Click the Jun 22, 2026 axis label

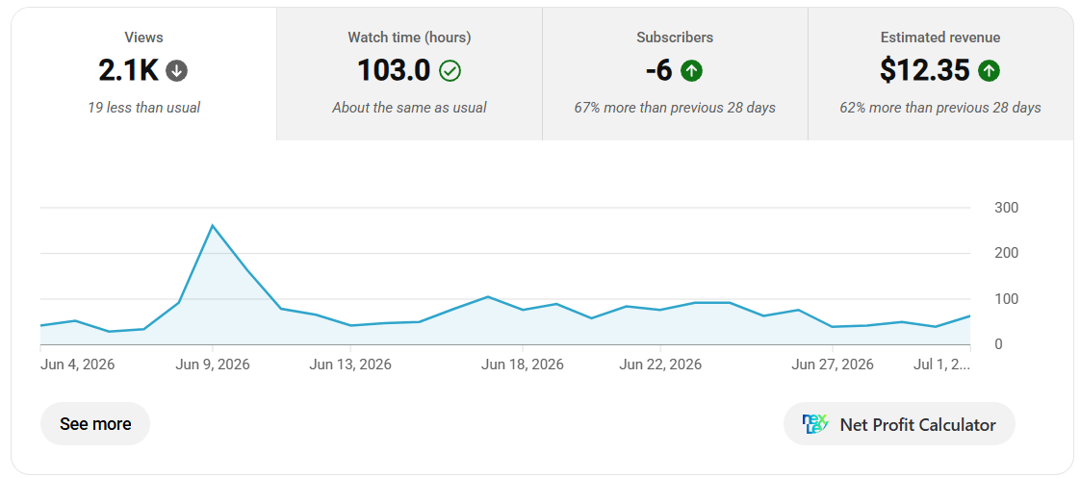[x=660, y=364]
